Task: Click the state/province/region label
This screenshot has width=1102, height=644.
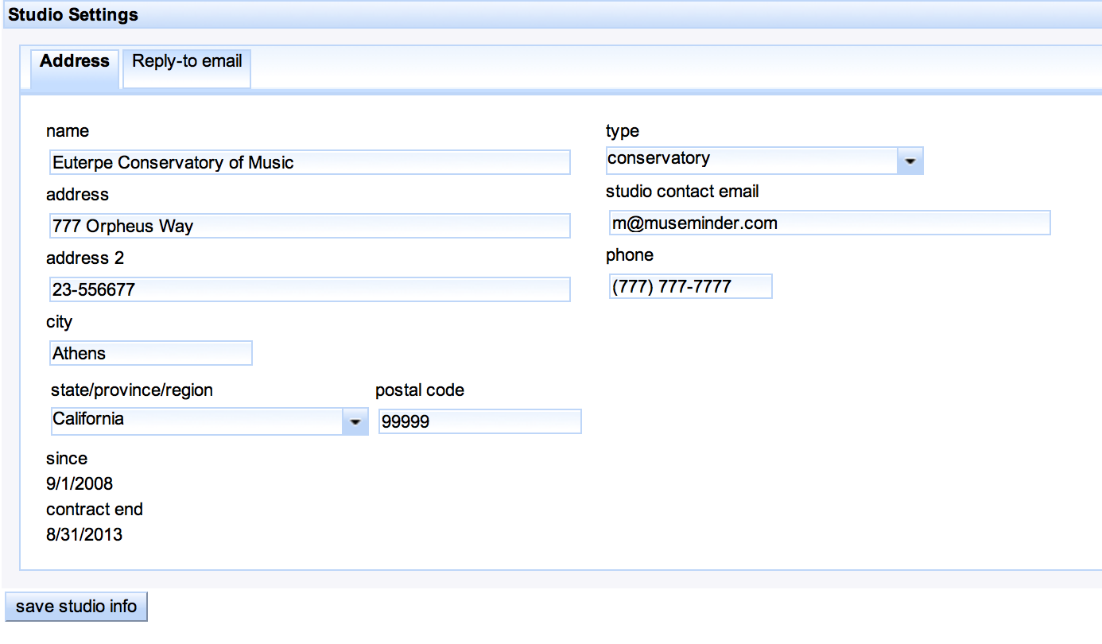Action: coord(132,390)
